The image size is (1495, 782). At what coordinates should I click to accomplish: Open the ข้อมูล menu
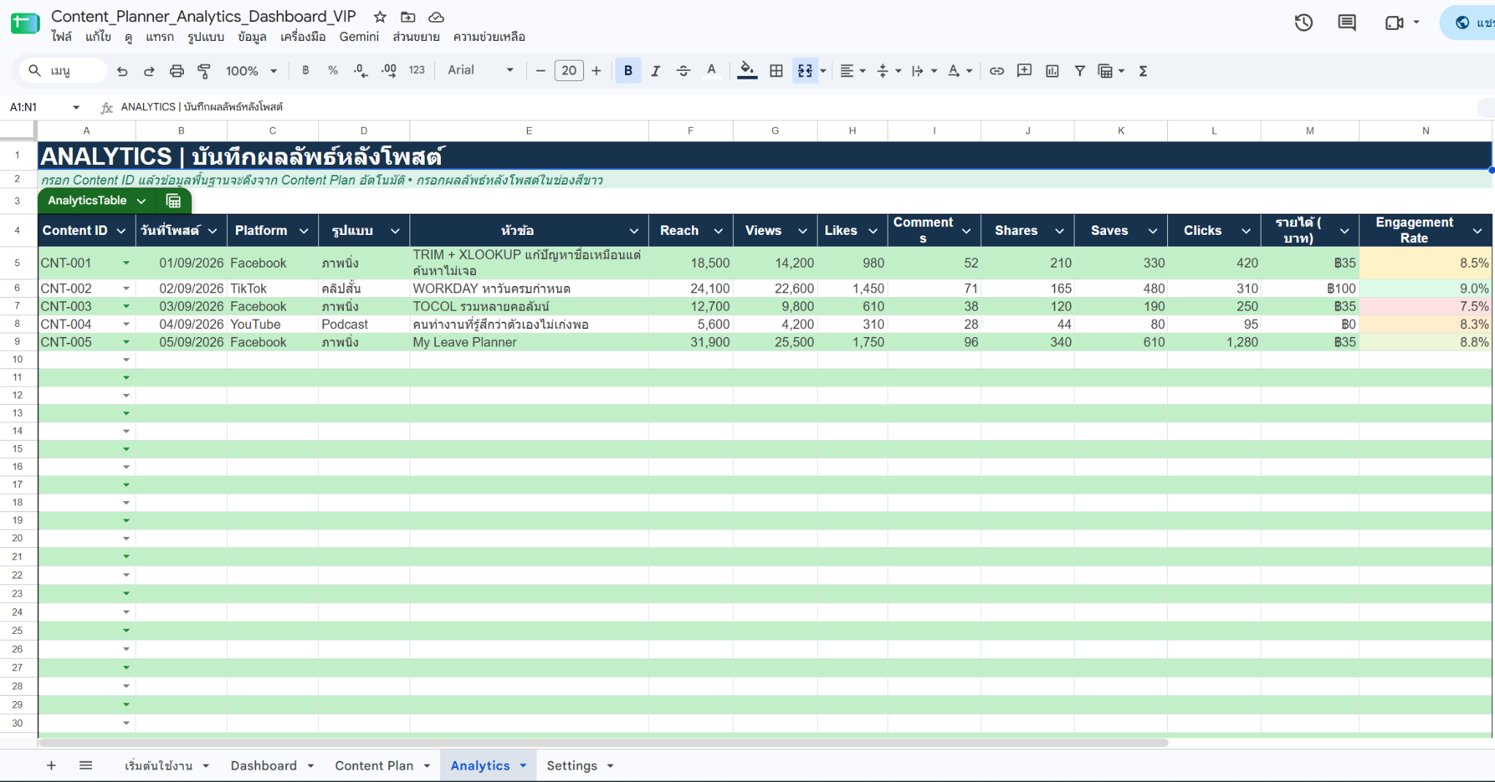pyautogui.click(x=252, y=36)
